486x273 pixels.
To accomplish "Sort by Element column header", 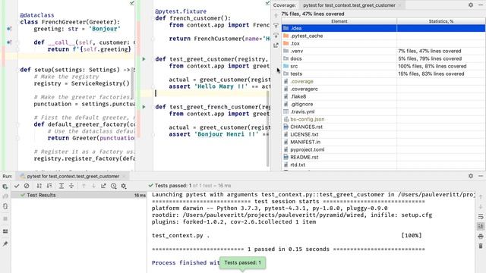I will (339, 21).
